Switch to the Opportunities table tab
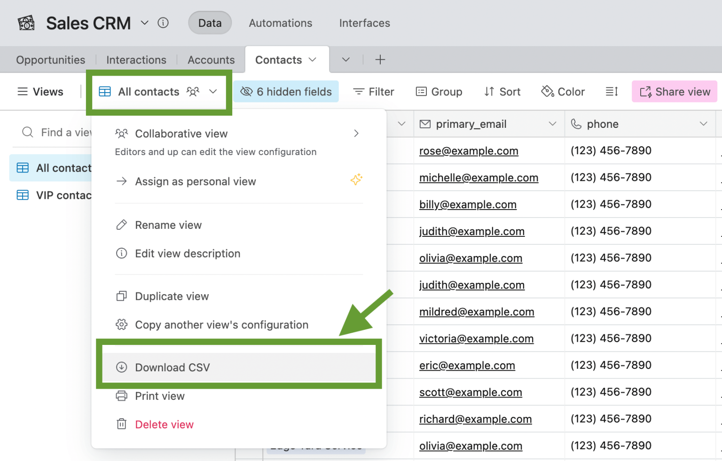This screenshot has width=722, height=461. pos(51,60)
